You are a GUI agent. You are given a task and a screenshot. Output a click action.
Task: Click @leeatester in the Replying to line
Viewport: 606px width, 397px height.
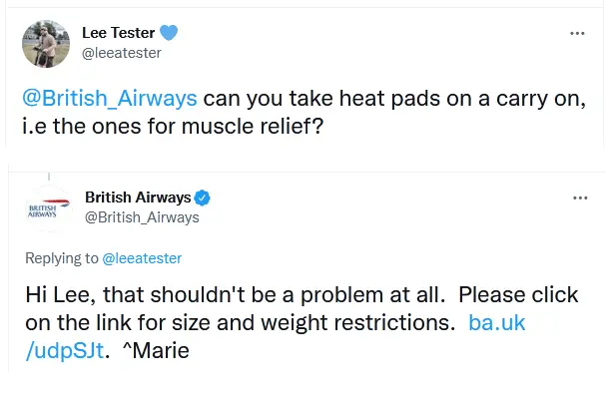pos(142,258)
